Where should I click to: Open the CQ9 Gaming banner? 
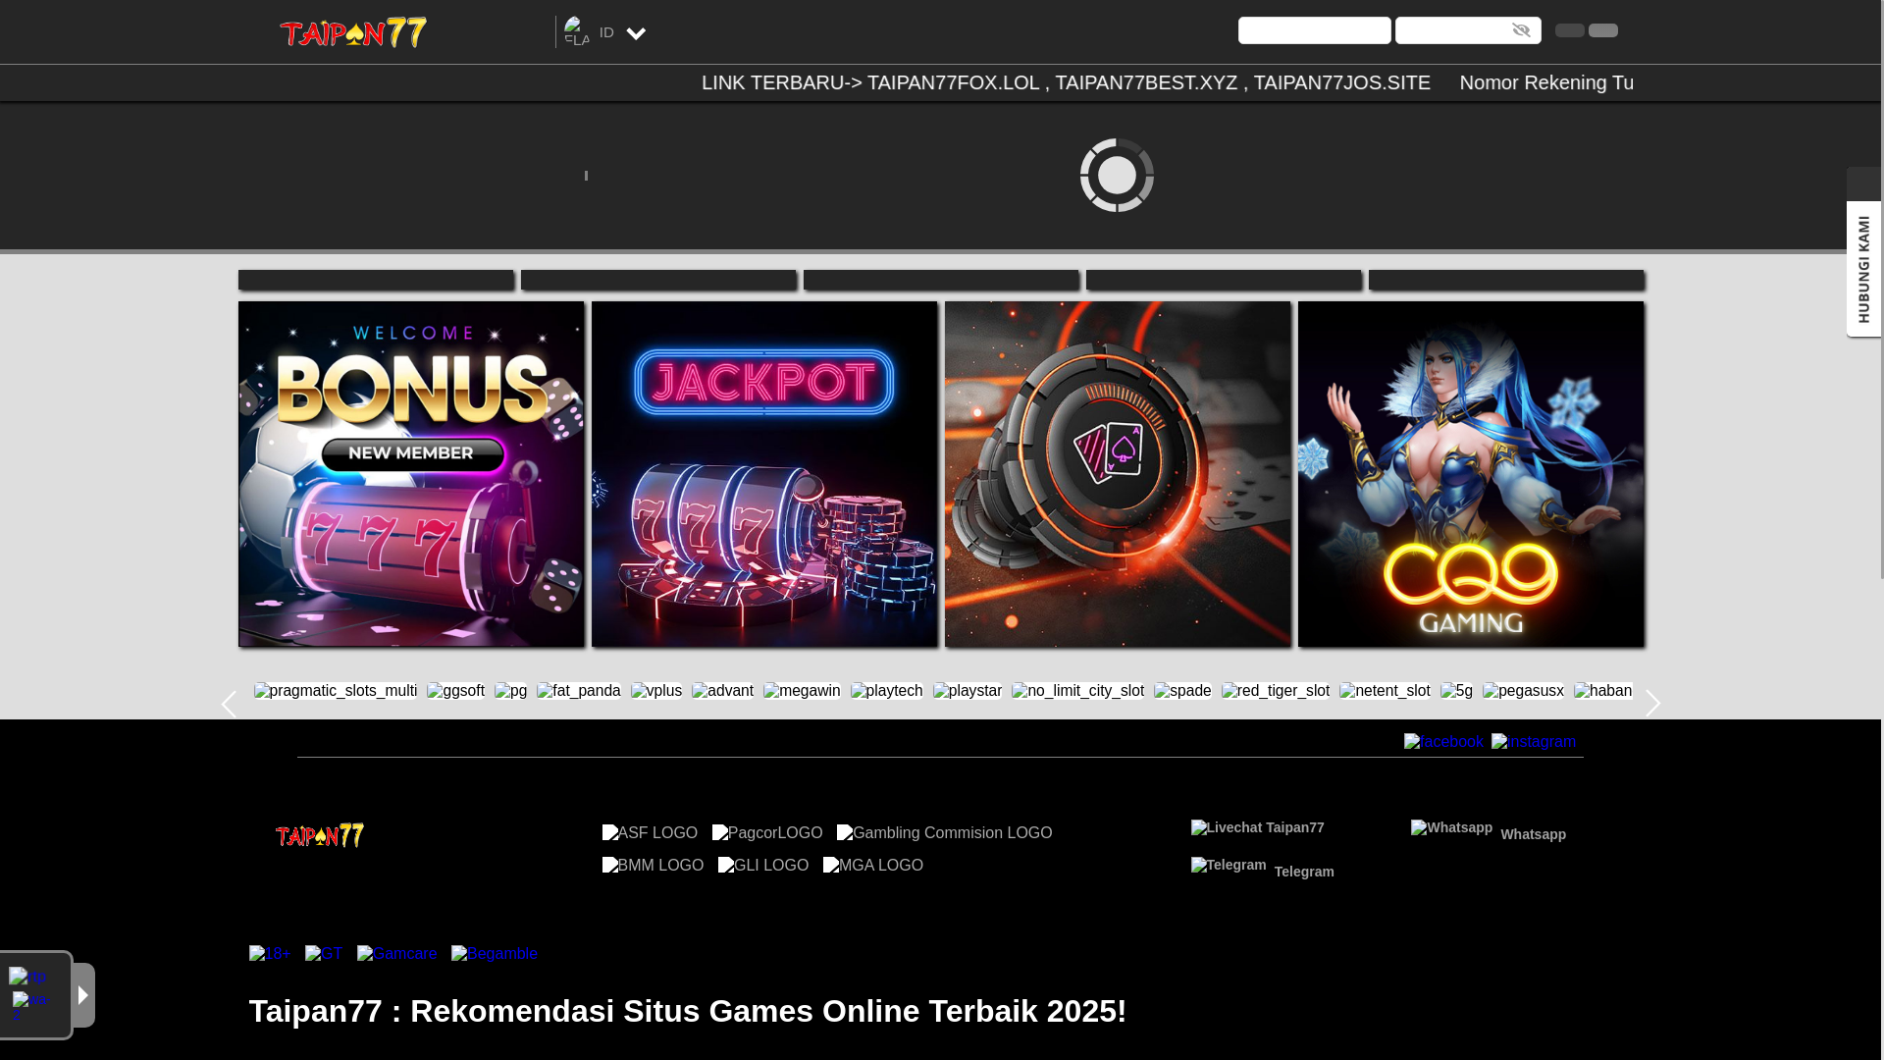click(x=1471, y=474)
